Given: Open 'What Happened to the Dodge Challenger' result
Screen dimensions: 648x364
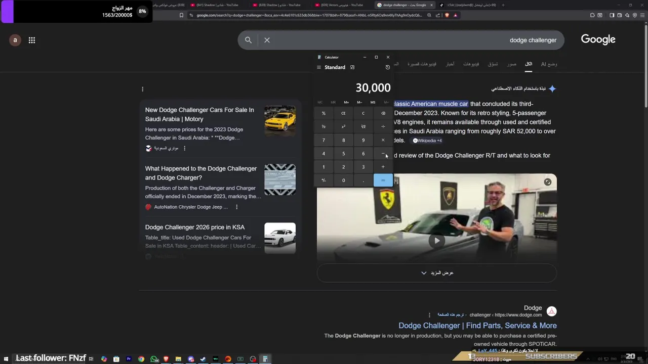Looking at the screenshot, I should tap(201, 173).
